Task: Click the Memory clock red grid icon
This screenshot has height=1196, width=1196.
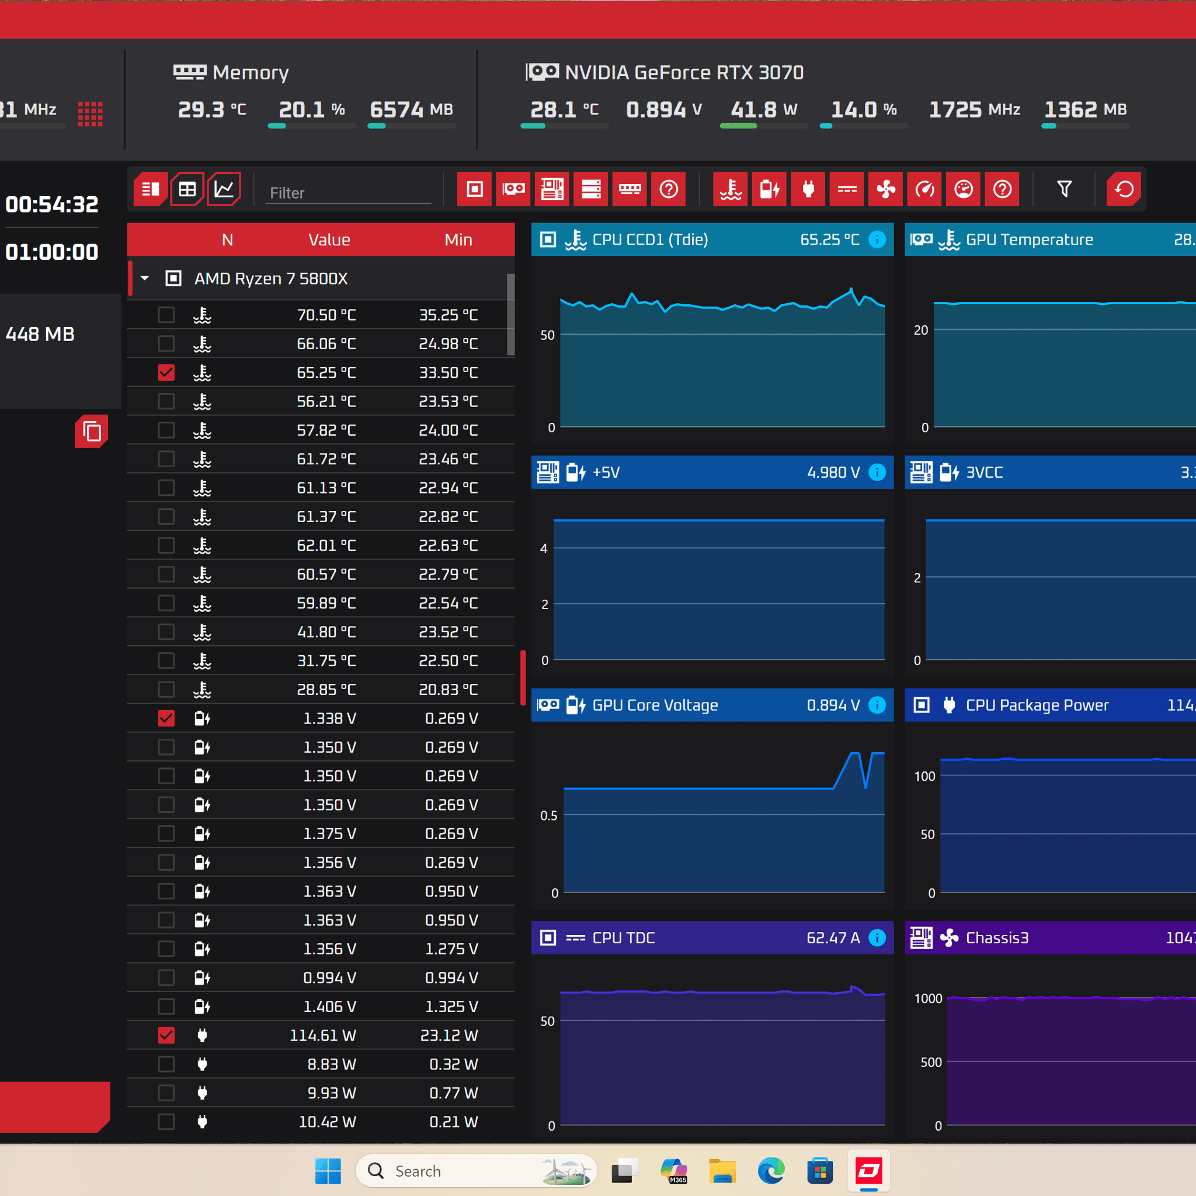Action: click(91, 114)
